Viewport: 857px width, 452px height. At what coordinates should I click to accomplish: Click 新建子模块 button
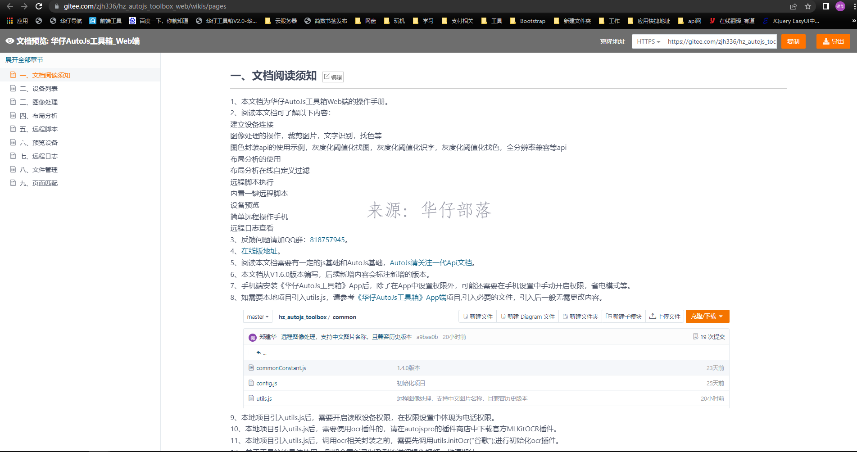[624, 316]
